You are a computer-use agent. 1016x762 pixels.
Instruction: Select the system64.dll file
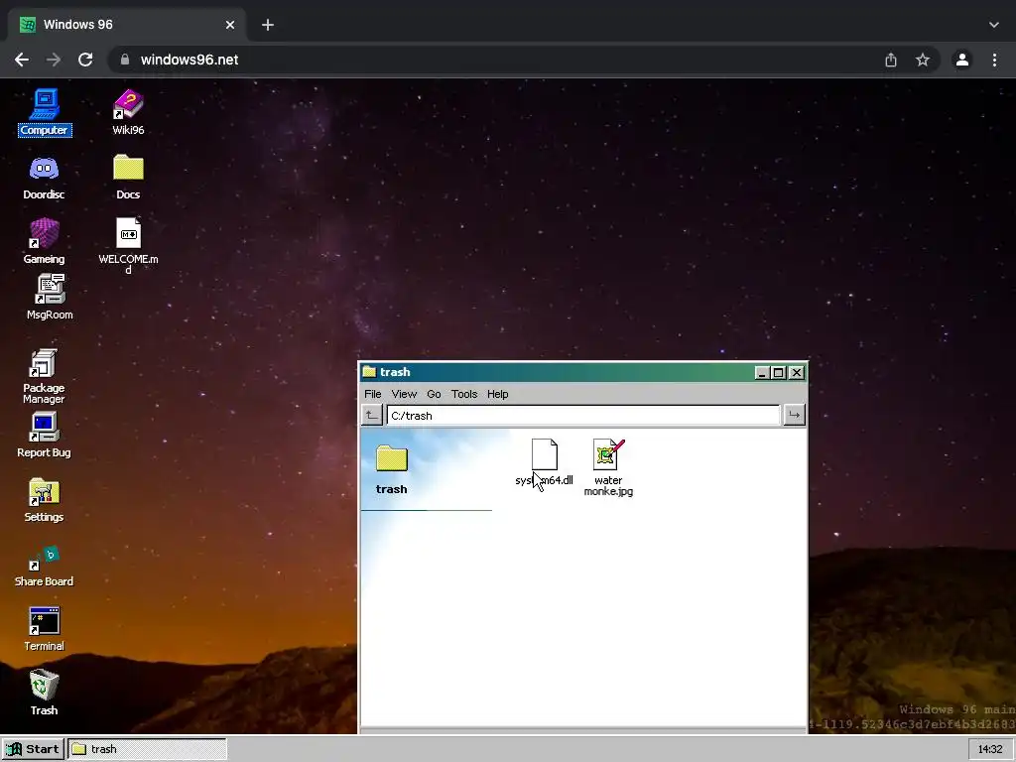point(545,462)
